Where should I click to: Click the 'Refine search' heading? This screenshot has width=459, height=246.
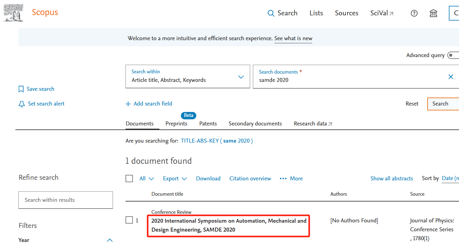38,178
